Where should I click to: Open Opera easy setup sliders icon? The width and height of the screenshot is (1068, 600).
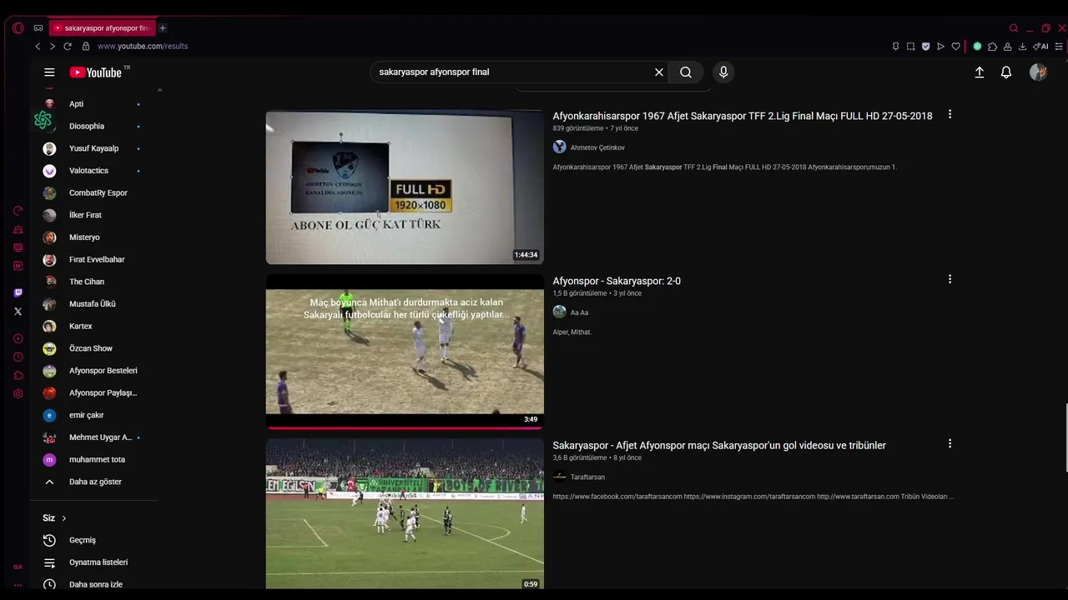pos(1060,47)
